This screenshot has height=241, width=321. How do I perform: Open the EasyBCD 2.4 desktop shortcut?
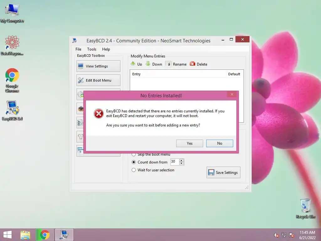[x=12, y=110]
